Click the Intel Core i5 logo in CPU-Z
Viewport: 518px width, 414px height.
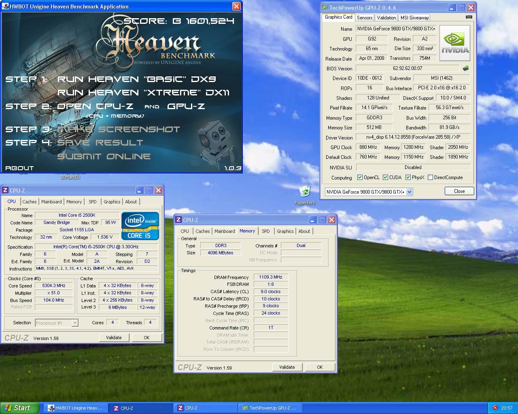[x=140, y=226]
